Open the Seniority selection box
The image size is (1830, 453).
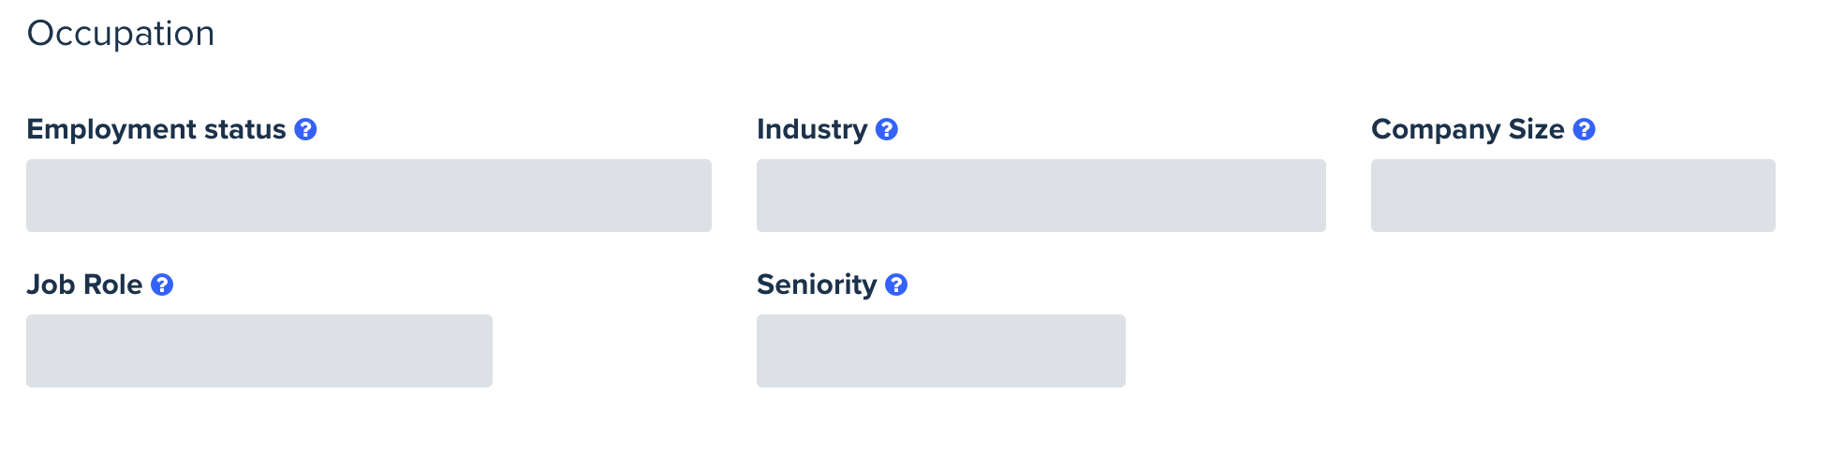point(941,351)
